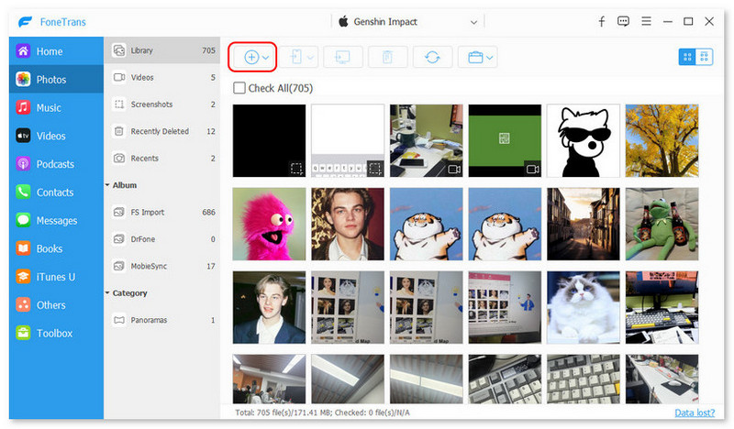Select the yellow autumn tree photo
The height and width of the screenshot is (429, 734).
click(662, 140)
